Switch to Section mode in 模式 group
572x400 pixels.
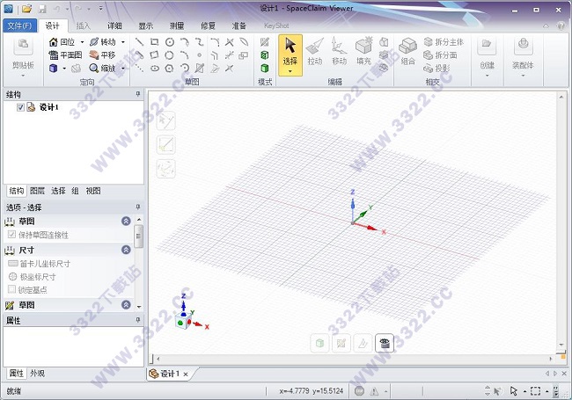pyautogui.click(x=265, y=55)
